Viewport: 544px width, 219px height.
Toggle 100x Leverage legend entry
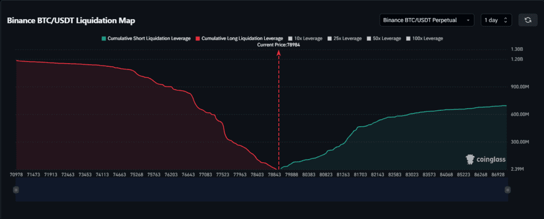tap(424, 39)
